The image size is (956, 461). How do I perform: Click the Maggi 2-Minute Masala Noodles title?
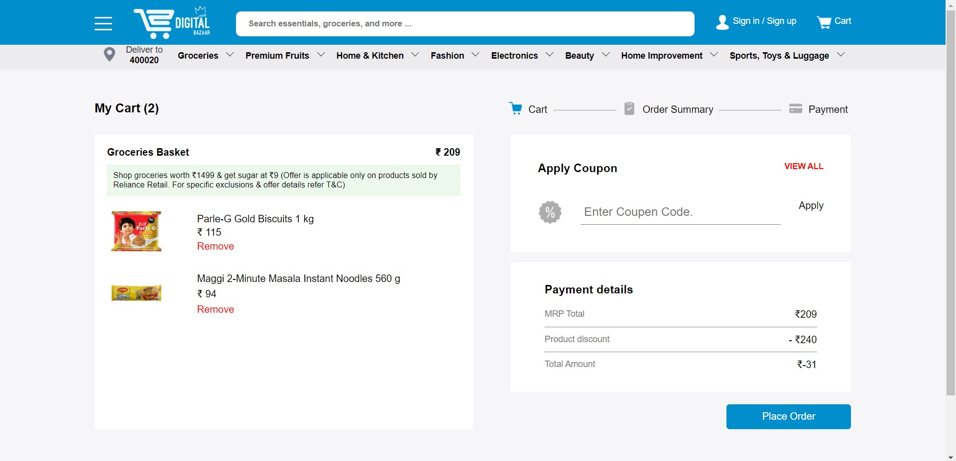[x=299, y=278]
